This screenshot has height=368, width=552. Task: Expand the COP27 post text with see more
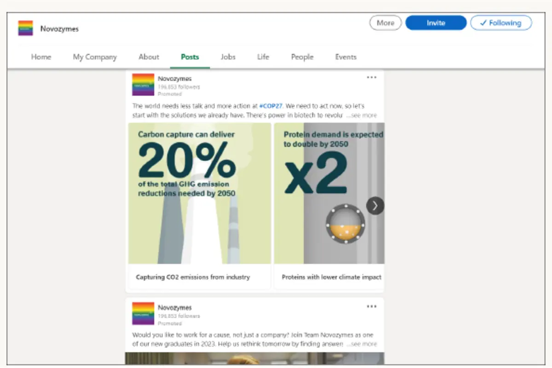point(362,115)
